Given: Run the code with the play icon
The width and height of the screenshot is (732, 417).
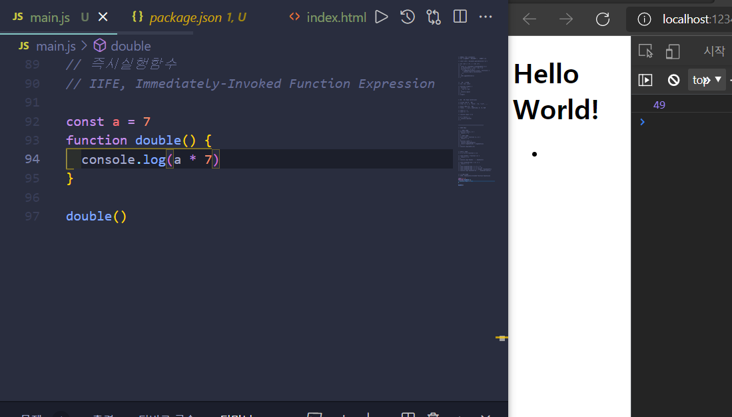Looking at the screenshot, I should click(x=382, y=17).
